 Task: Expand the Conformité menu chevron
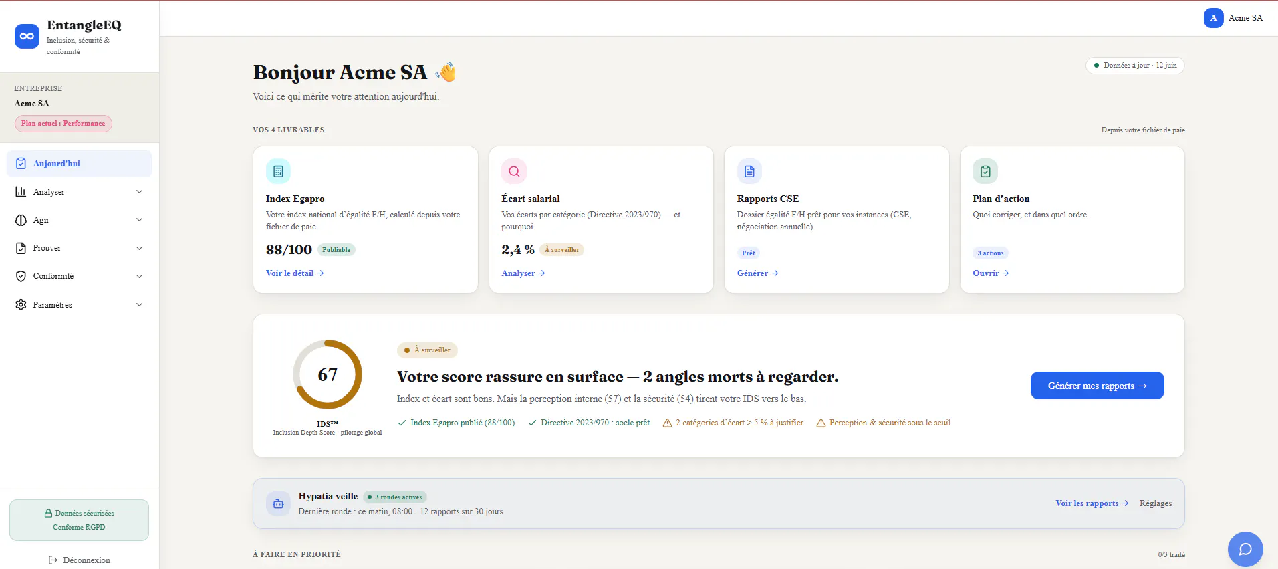coord(140,276)
